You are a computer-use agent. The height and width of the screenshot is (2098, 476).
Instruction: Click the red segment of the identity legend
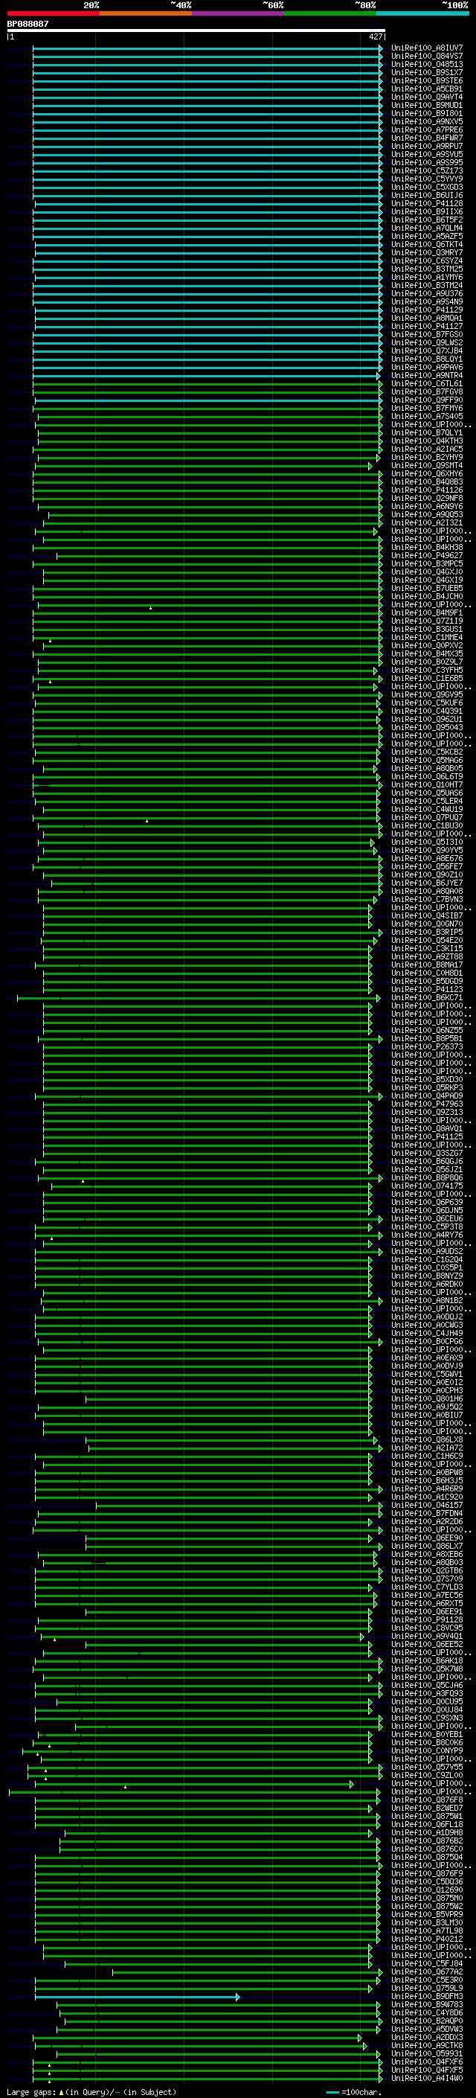(53, 13)
